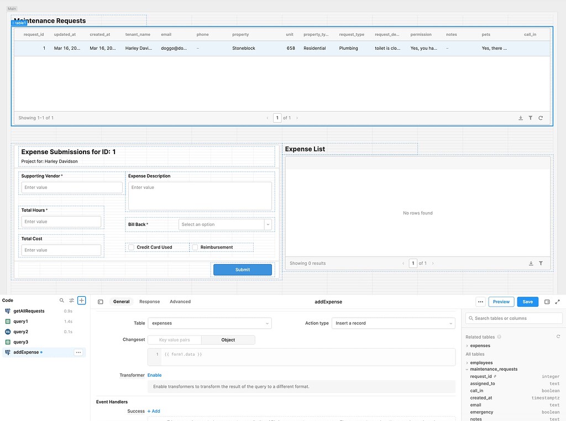
Task: Click the query filter icon in the Code panel
Action: tap(71, 301)
